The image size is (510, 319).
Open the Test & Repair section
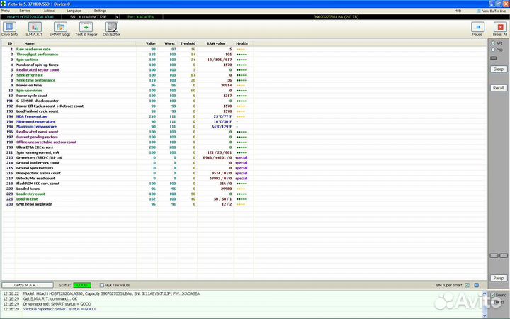(x=86, y=28)
